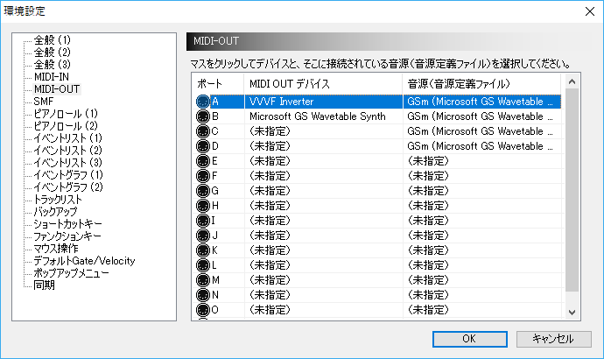Click the Microsoft GS Wavetable Synth device cell

[x=324, y=116]
